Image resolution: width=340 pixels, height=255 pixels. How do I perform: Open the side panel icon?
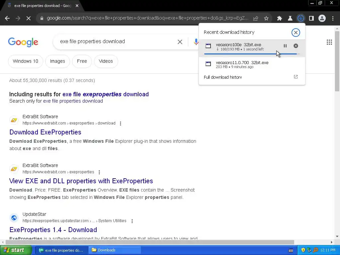[311, 19]
